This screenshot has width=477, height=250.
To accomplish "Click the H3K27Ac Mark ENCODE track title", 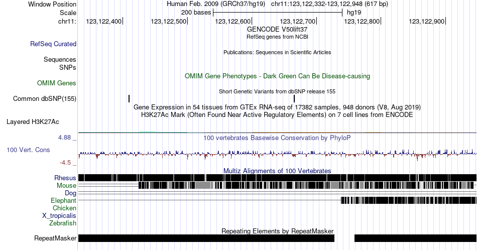I will pyautogui.click(x=277, y=115).
